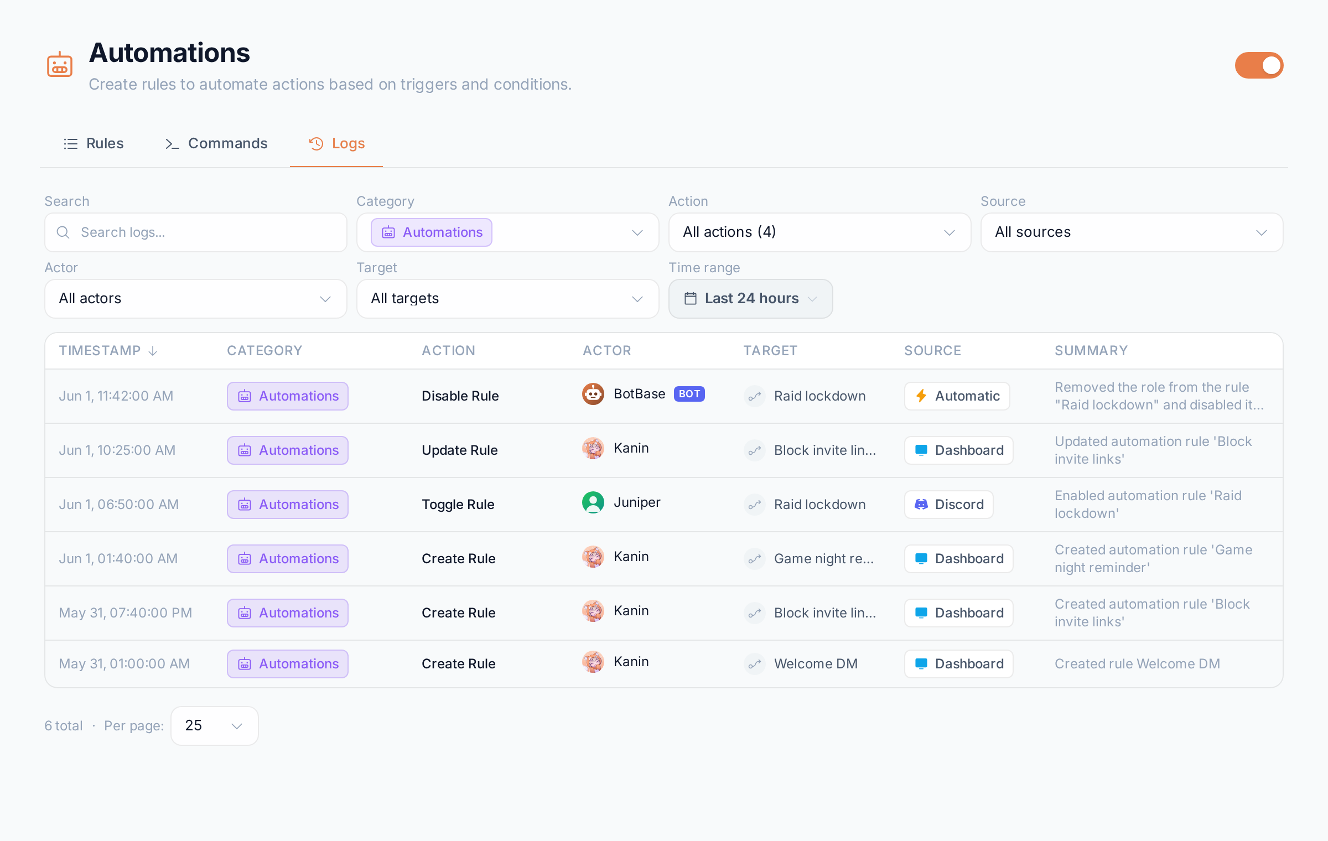Image resolution: width=1328 pixels, height=841 pixels.
Task: Open the Category dropdown
Action: point(508,232)
